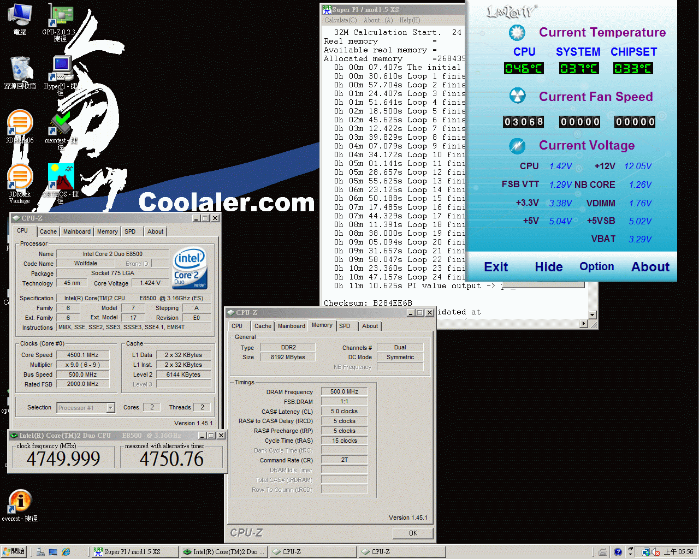The height and width of the screenshot is (559, 699).
Task: Click the CPU temperature 046°C display
Action: (524, 68)
